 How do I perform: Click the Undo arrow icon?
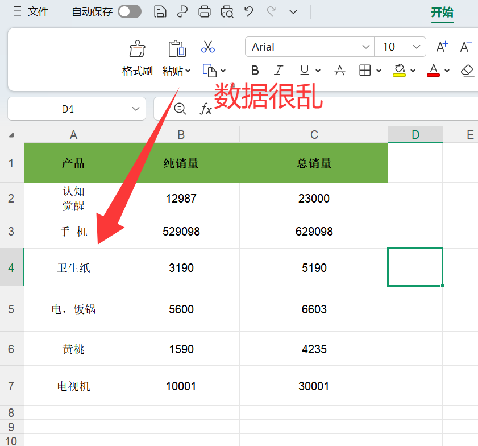tap(248, 11)
